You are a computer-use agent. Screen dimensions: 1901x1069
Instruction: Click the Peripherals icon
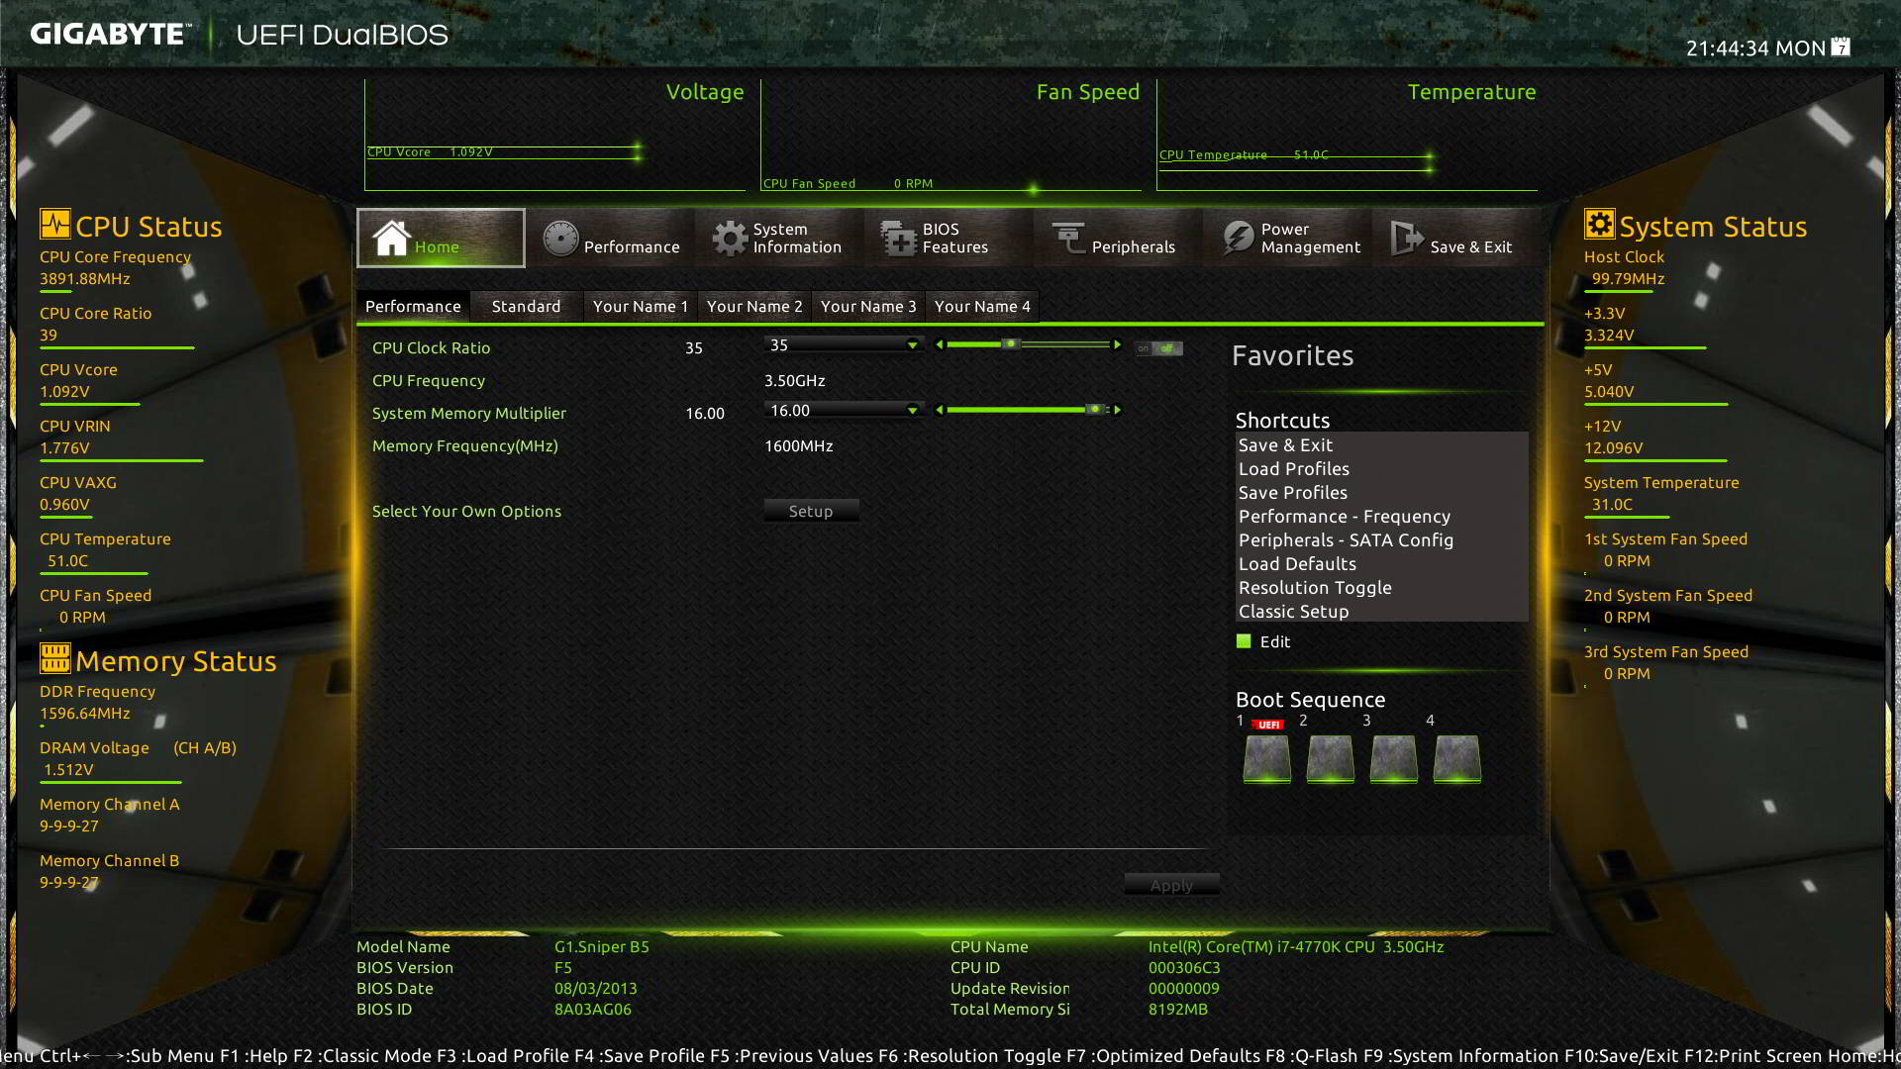(x=1068, y=239)
